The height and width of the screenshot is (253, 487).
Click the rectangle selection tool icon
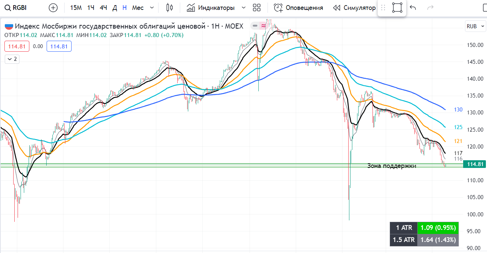[397, 8]
